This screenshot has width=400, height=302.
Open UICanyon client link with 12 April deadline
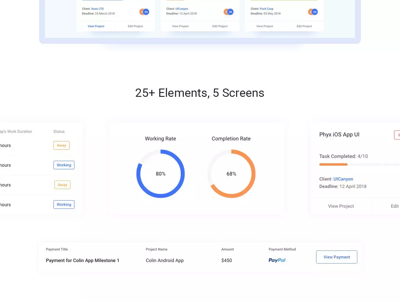182,9
